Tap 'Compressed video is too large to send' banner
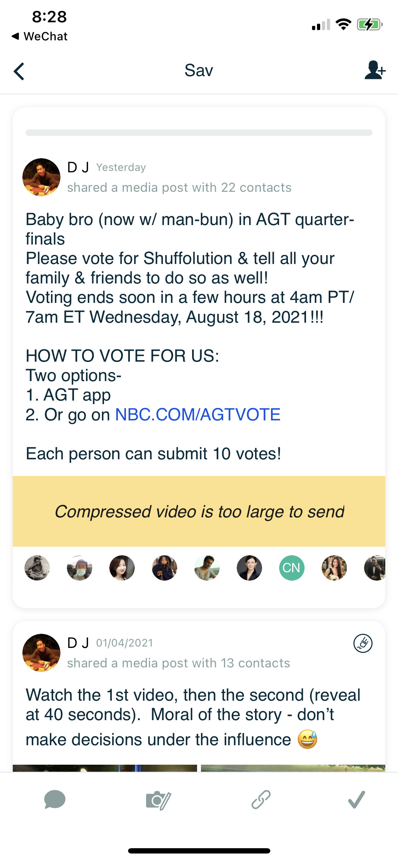 [x=199, y=511]
